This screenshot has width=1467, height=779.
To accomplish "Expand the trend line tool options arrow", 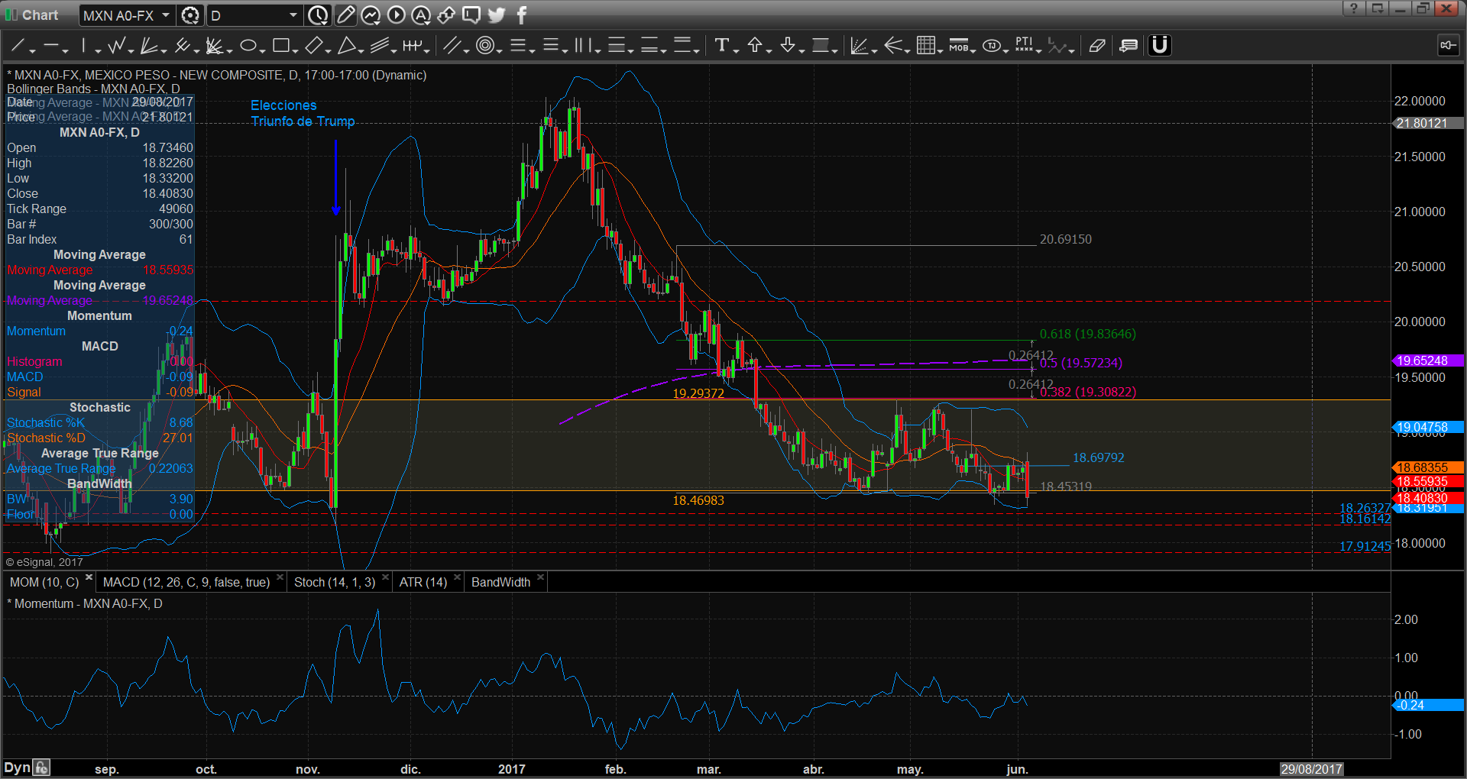I will (x=33, y=50).
